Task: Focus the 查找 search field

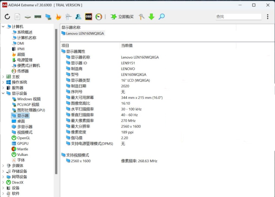Action: (239, 17)
